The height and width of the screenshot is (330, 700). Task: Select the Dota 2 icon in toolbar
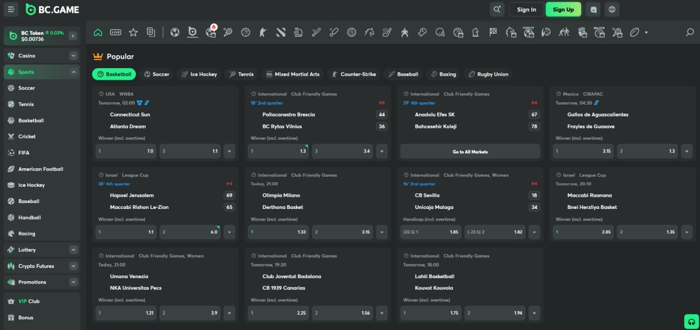(281, 32)
